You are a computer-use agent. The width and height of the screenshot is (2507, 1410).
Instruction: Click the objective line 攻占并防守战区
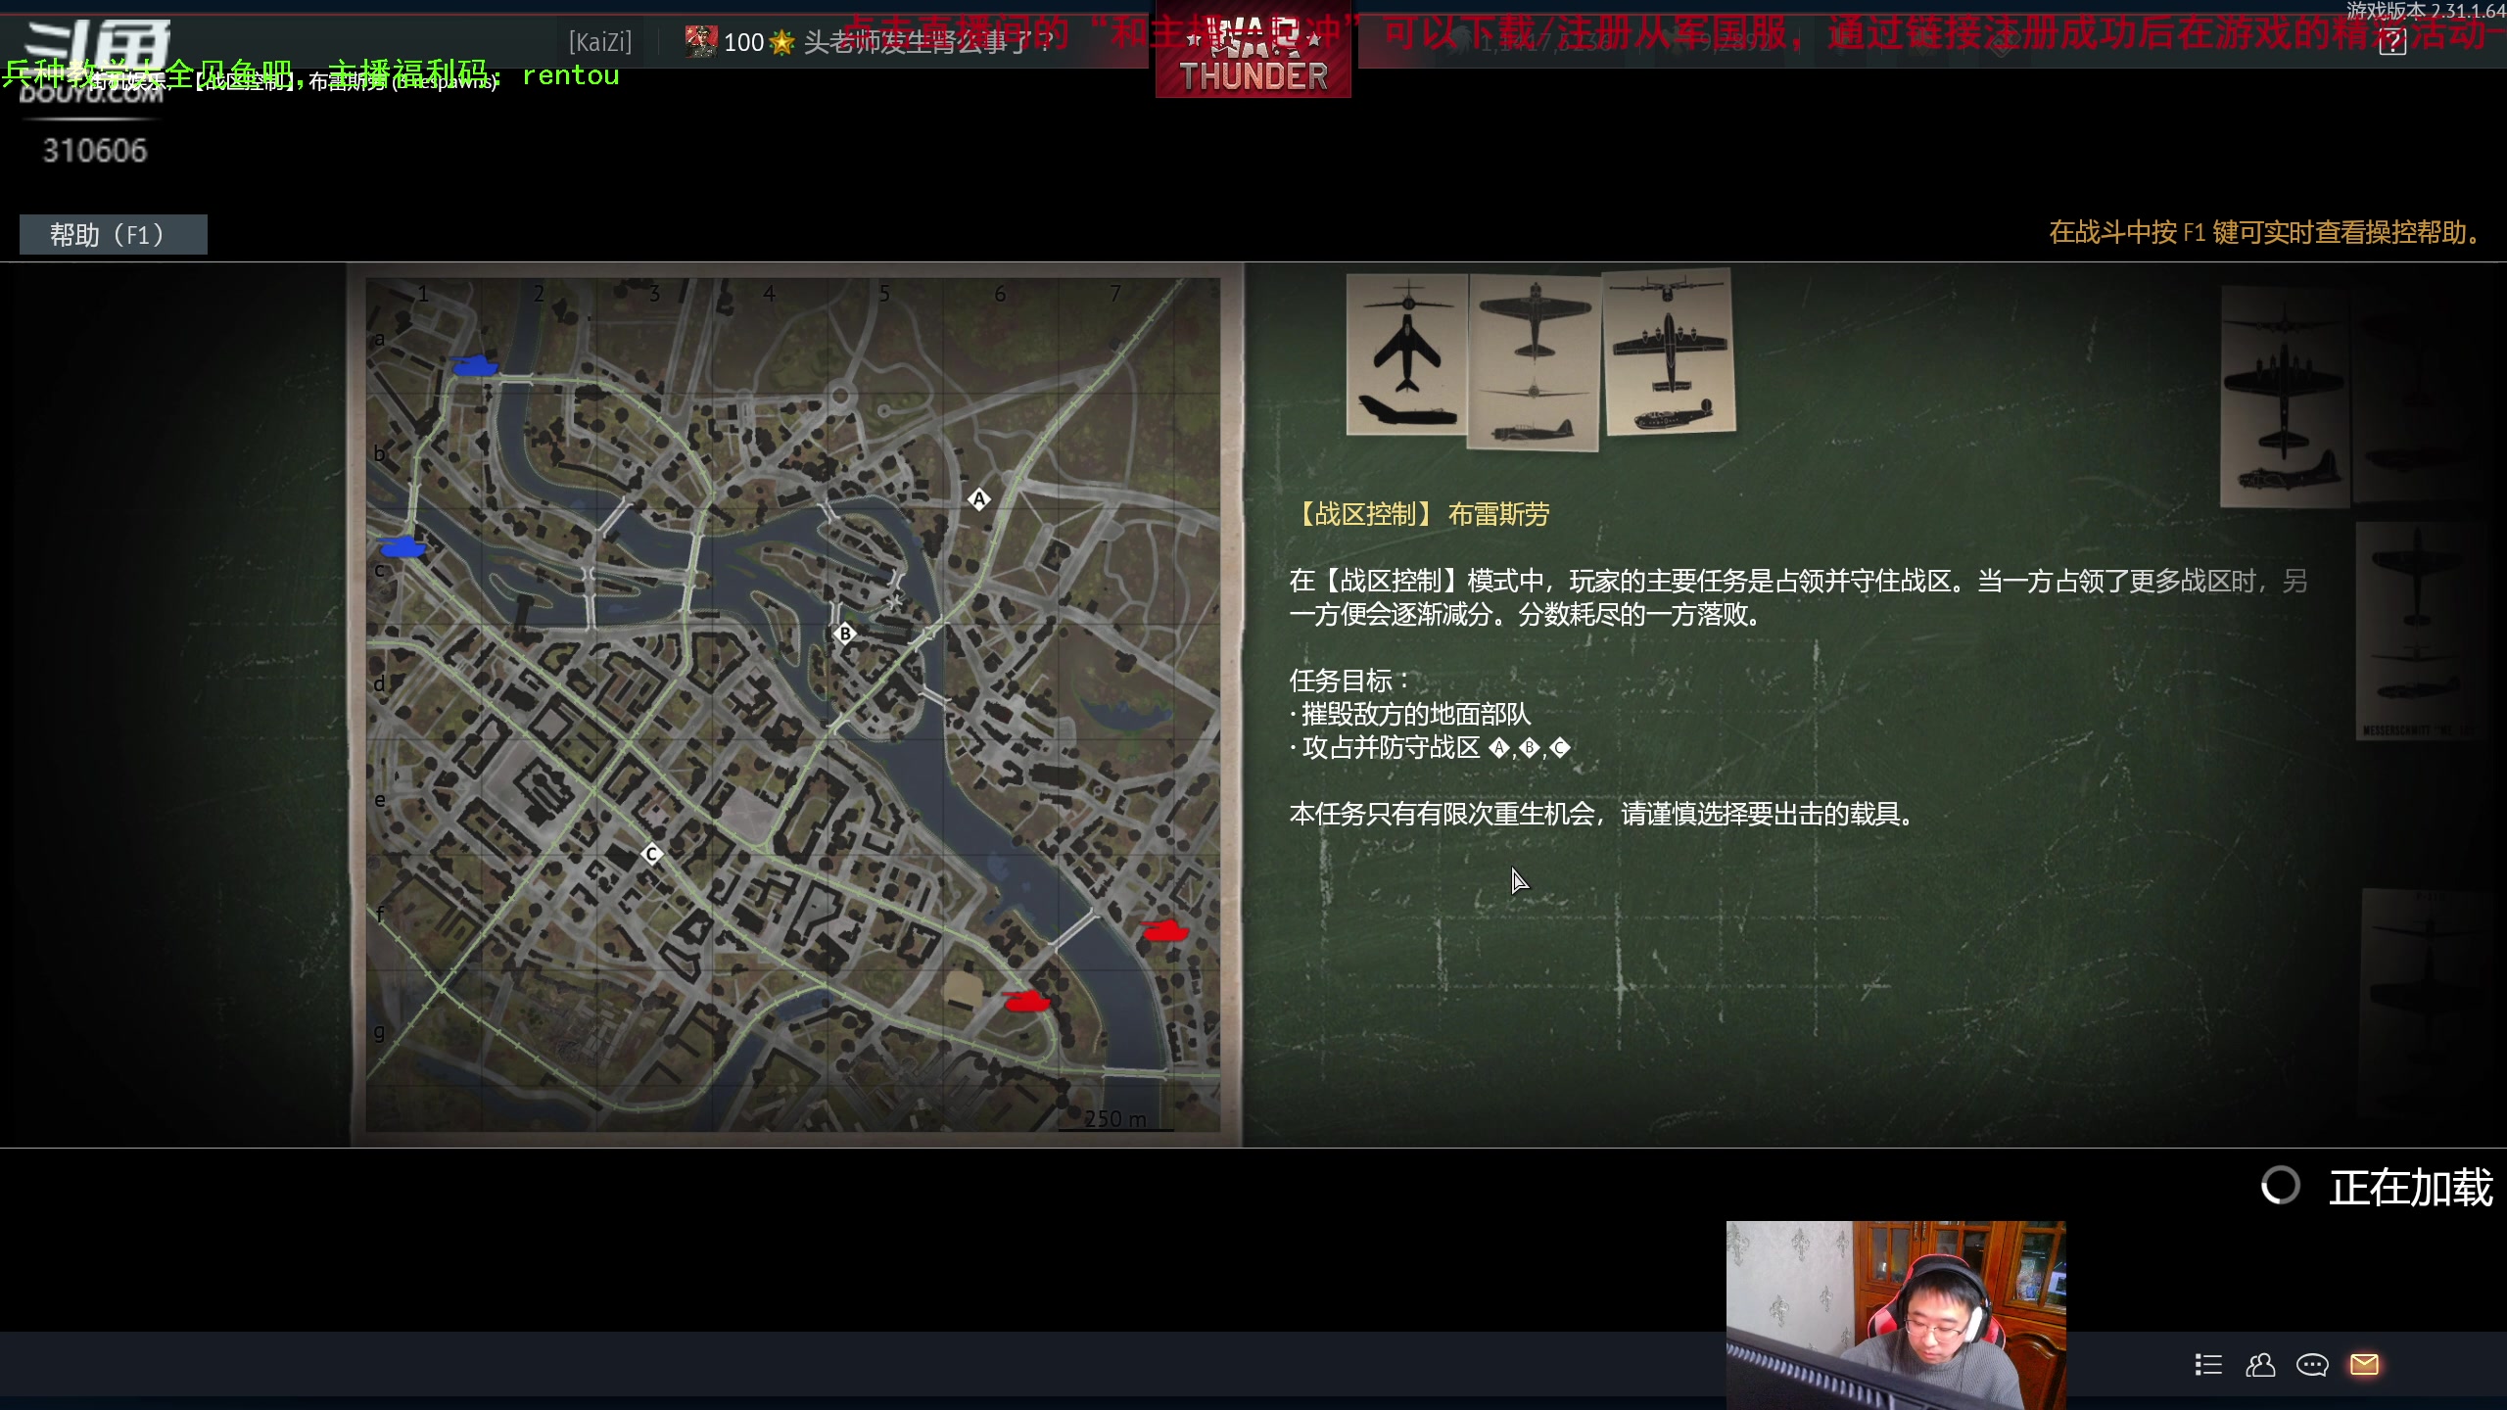1430,748
